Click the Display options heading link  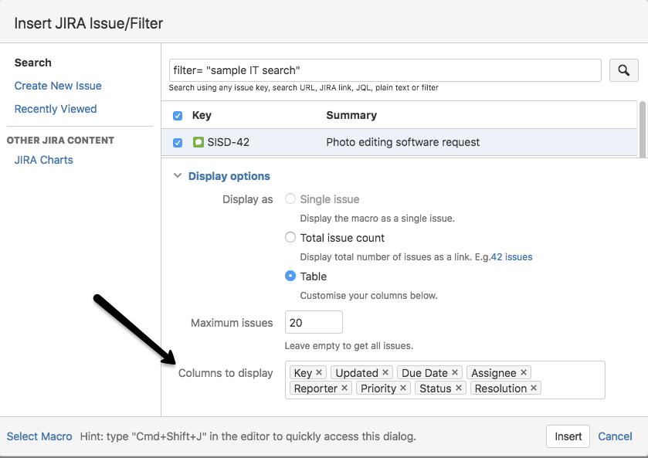point(229,176)
